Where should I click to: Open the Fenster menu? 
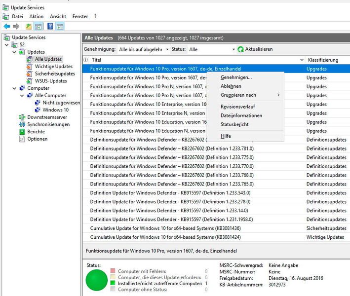click(80, 16)
